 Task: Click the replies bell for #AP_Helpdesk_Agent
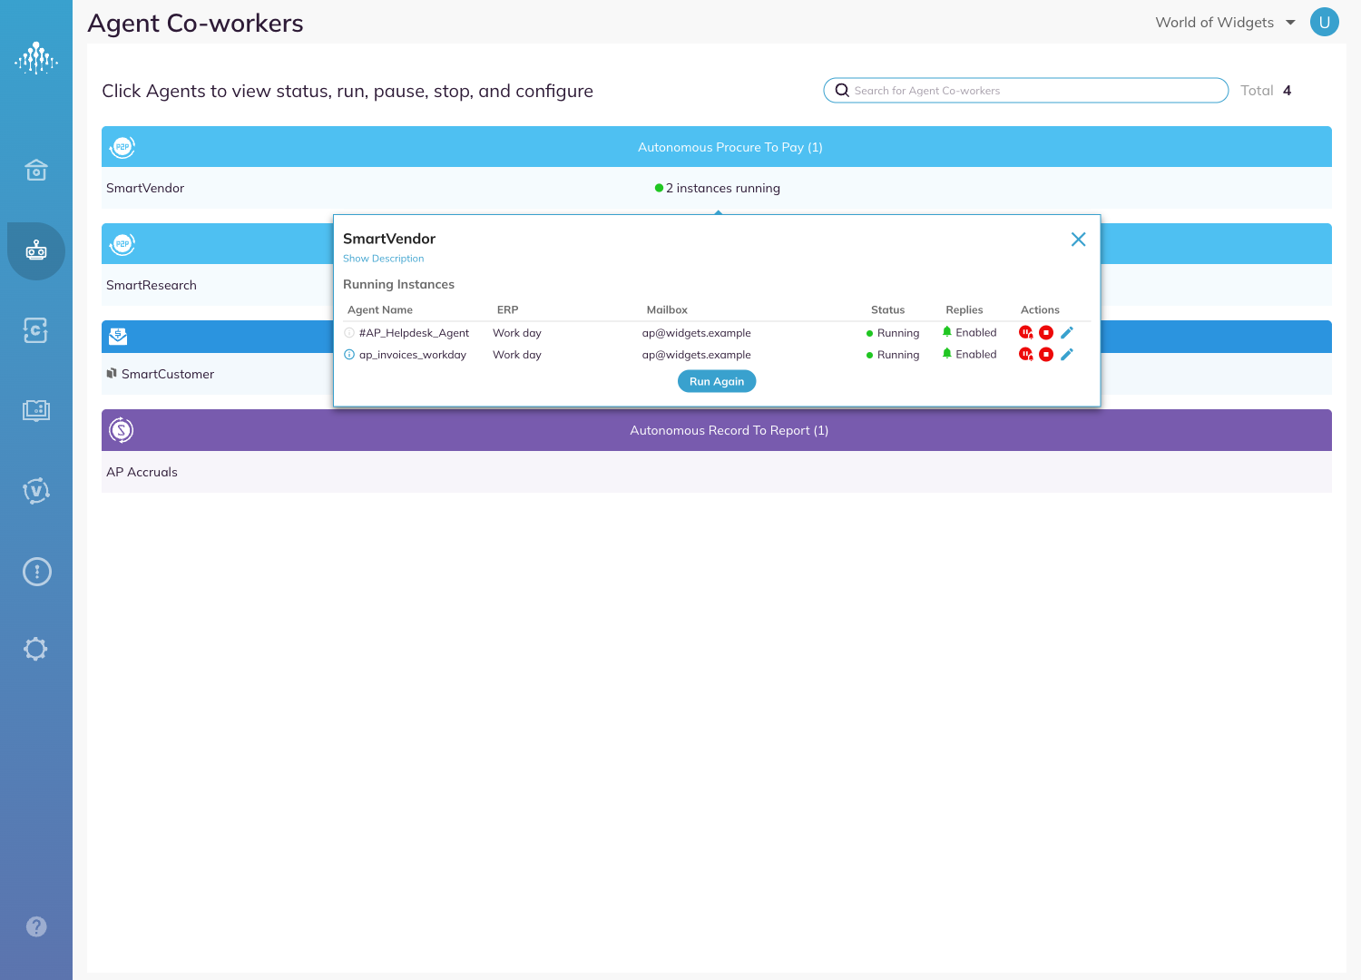point(947,332)
